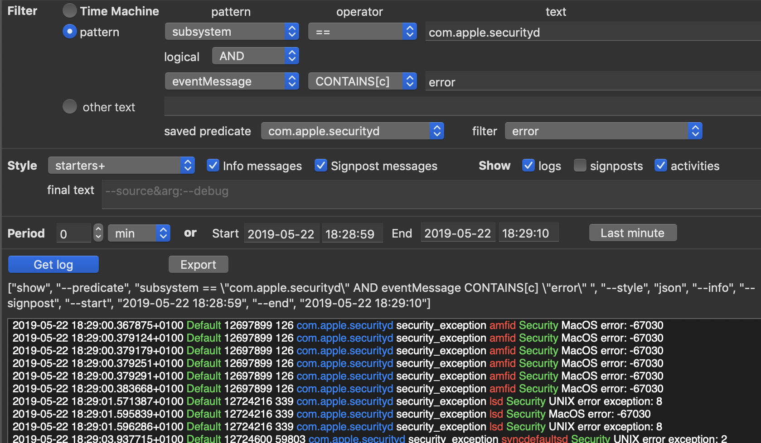Click the Last minute button
The height and width of the screenshot is (443, 761).
click(632, 233)
